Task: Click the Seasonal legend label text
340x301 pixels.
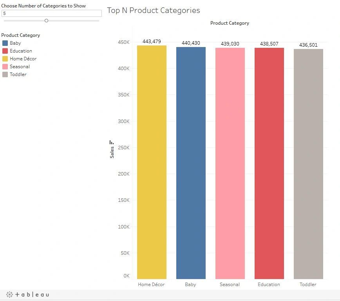Action: (20, 67)
